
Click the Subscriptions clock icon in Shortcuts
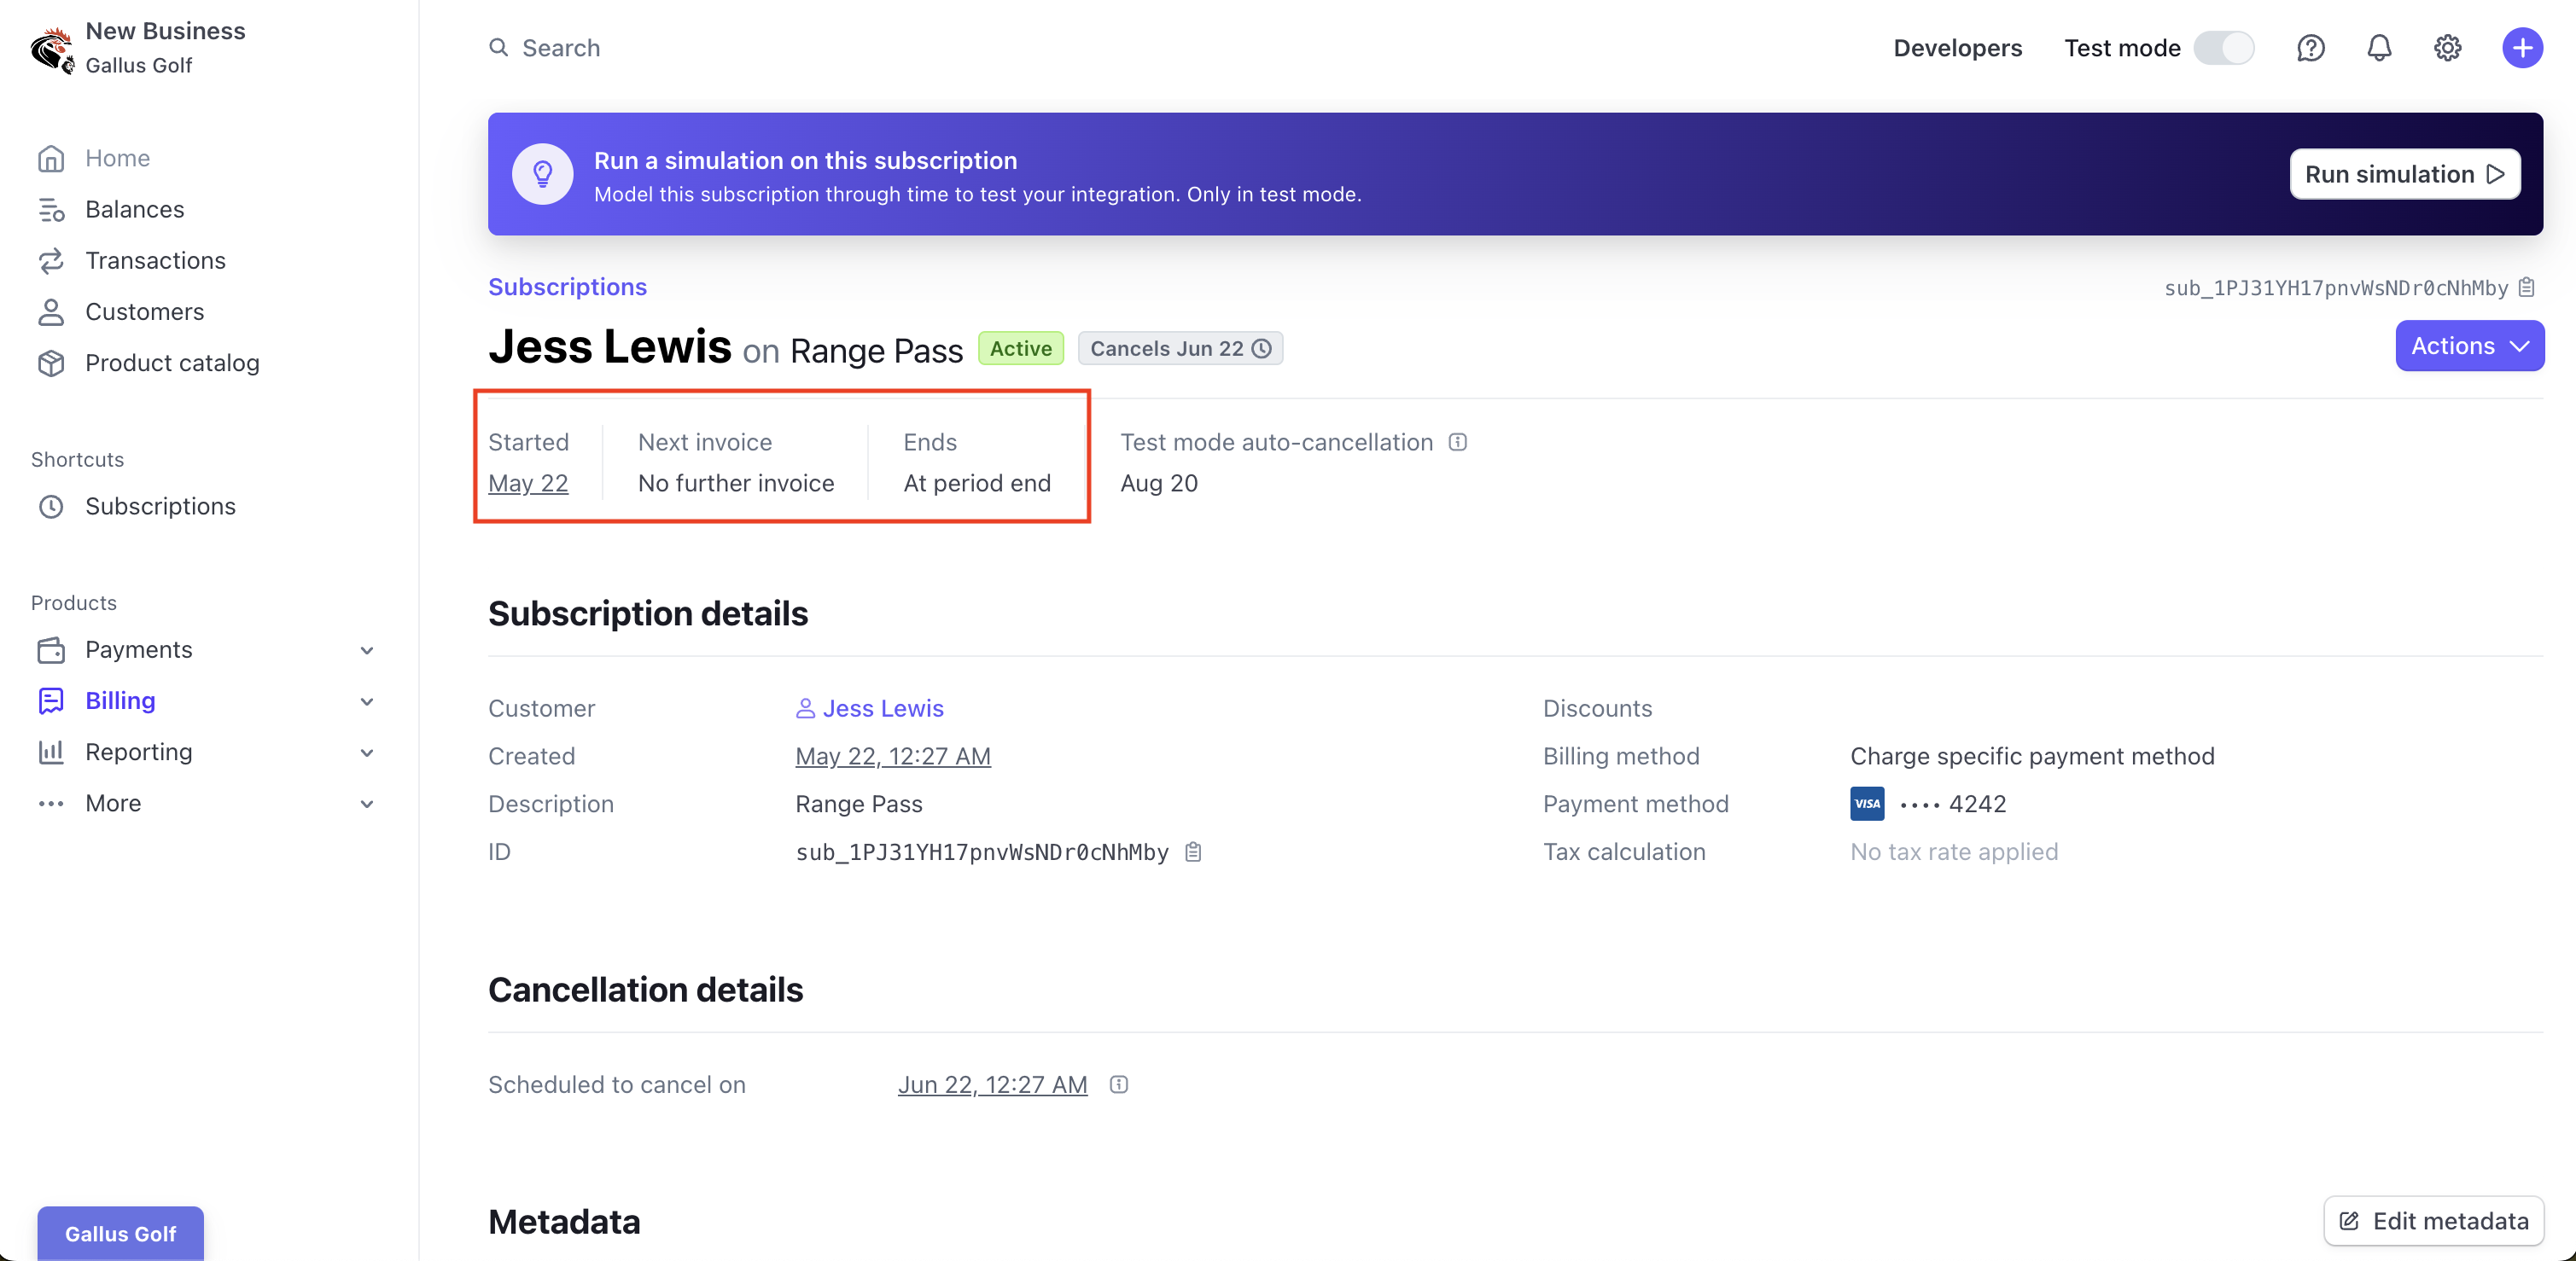[x=51, y=507]
